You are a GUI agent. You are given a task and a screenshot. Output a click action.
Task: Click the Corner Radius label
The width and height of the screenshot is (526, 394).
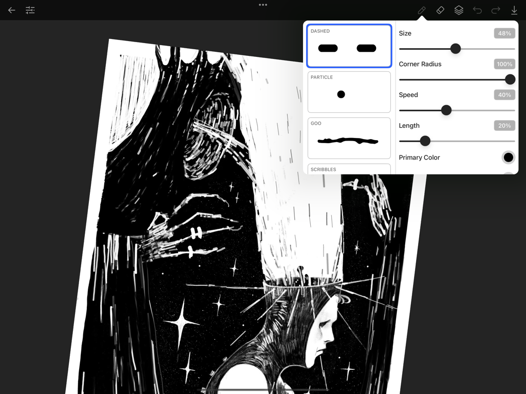click(x=420, y=64)
